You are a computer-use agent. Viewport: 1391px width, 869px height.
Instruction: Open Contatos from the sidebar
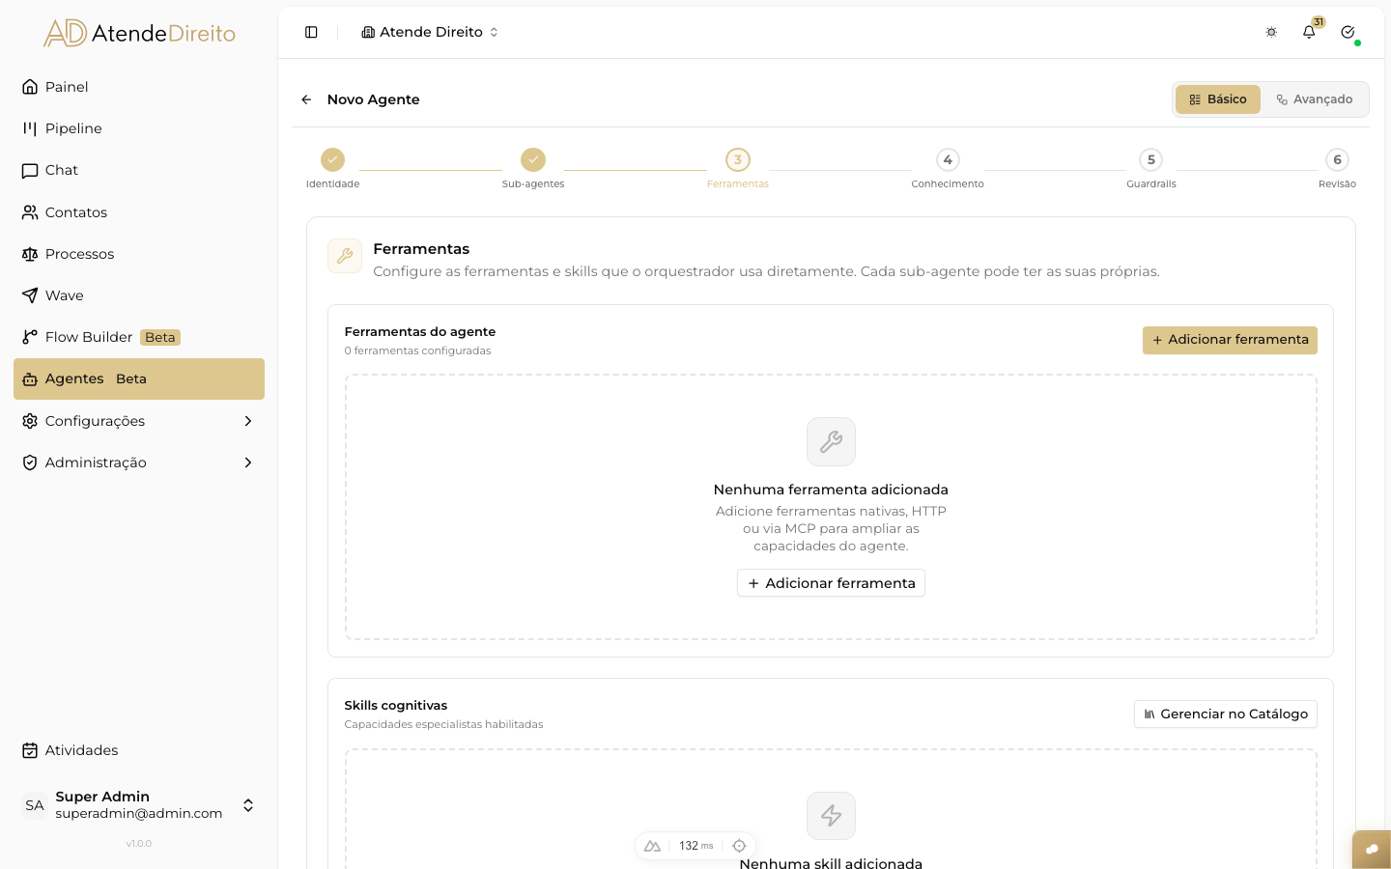point(139,212)
